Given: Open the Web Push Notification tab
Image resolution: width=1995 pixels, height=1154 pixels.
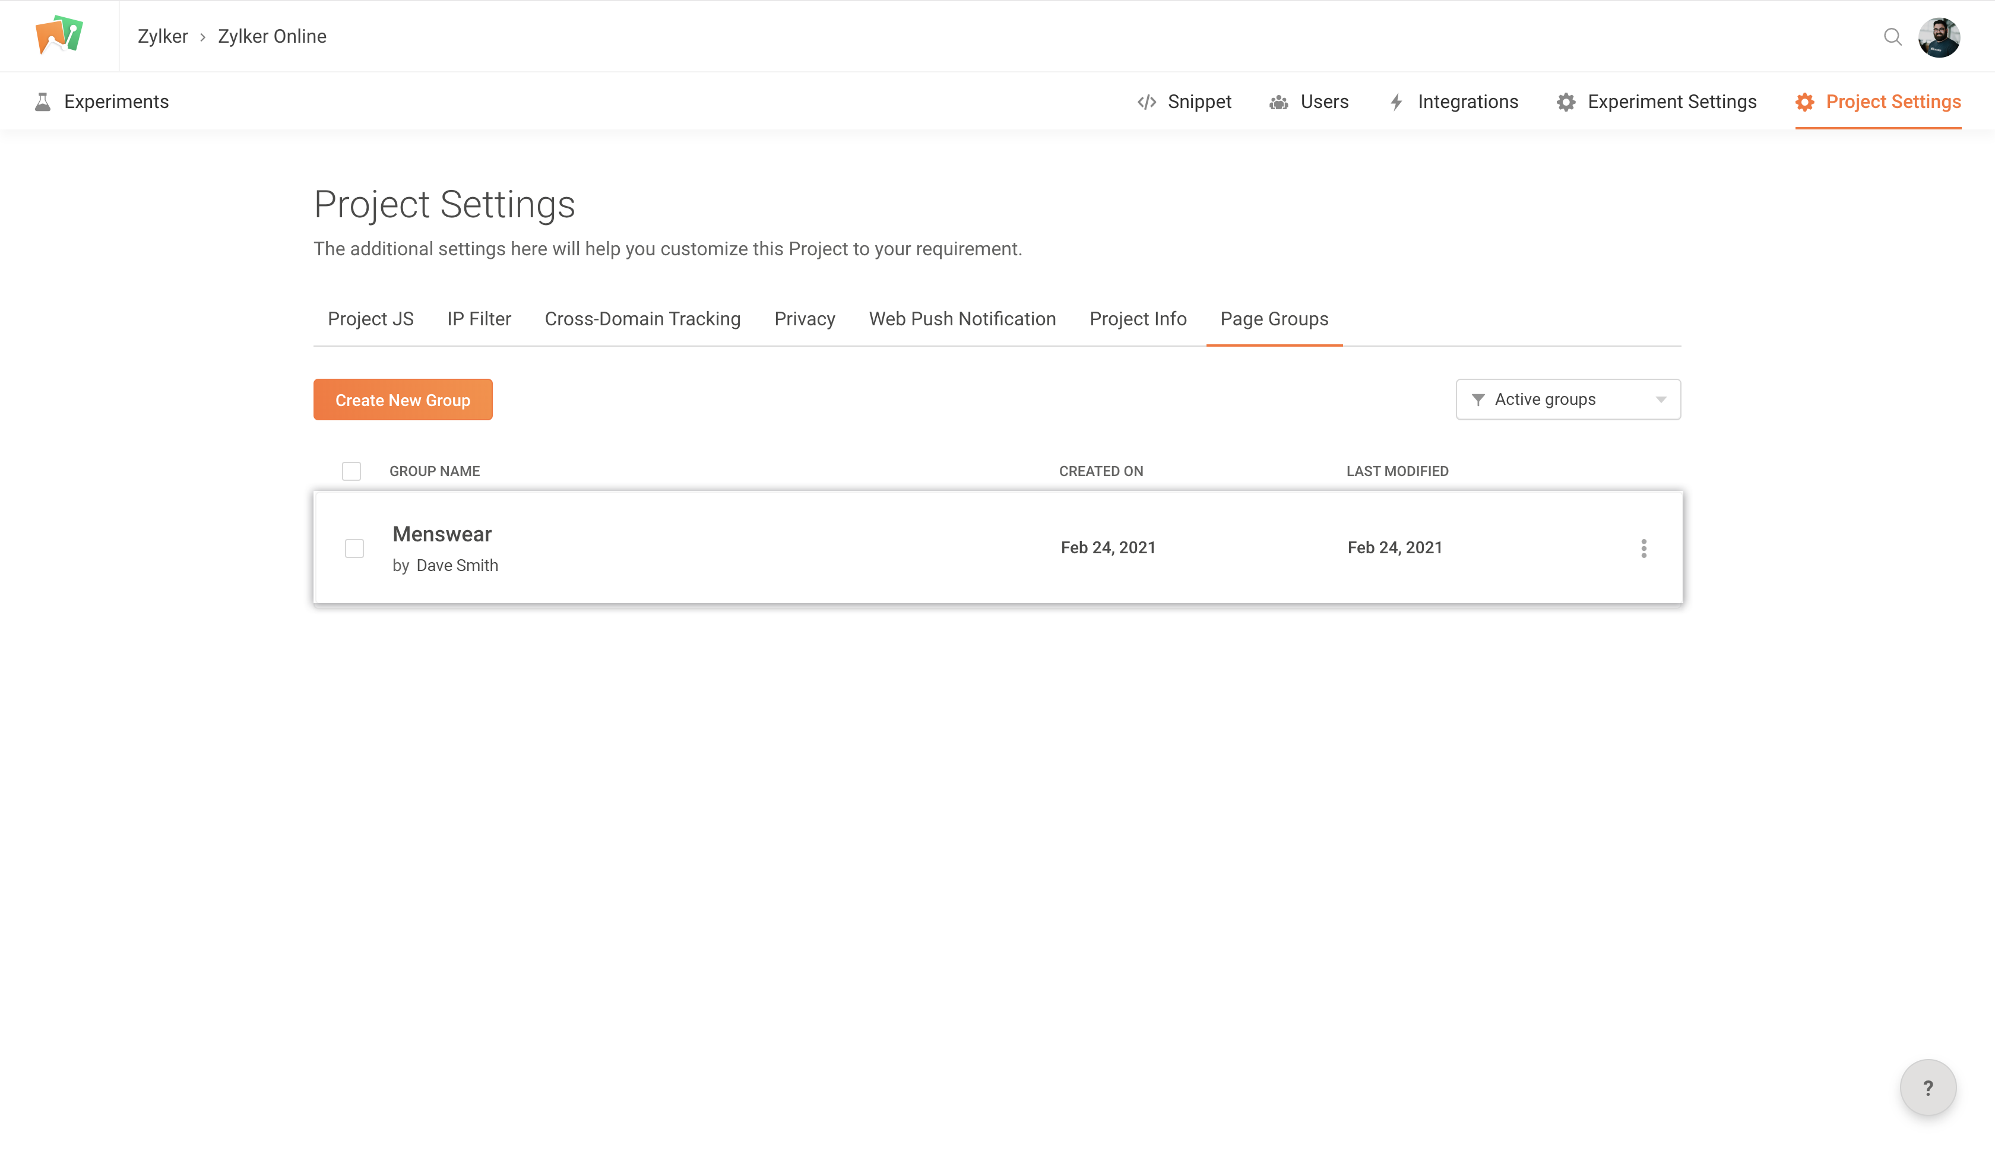Looking at the screenshot, I should pos(962,319).
